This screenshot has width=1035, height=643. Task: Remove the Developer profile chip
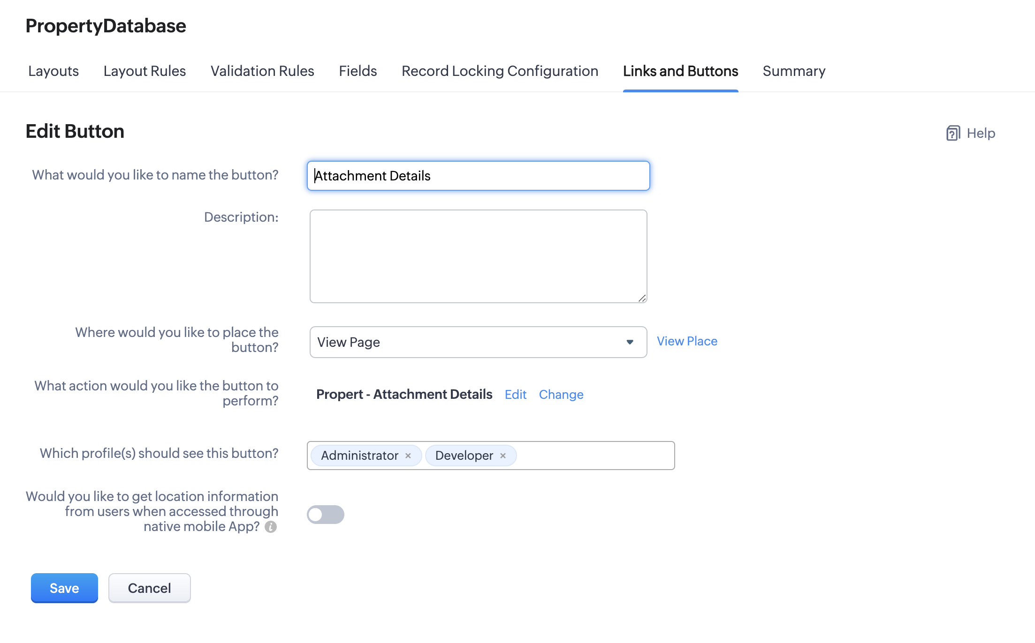click(502, 455)
